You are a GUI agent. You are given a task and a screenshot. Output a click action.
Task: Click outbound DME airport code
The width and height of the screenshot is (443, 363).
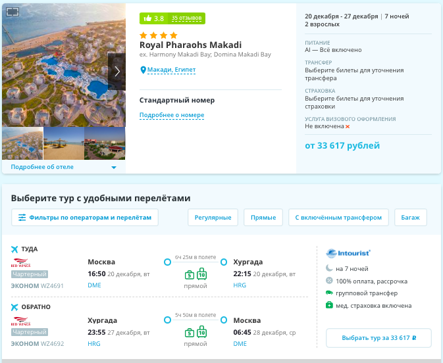[x=94, y=285]
